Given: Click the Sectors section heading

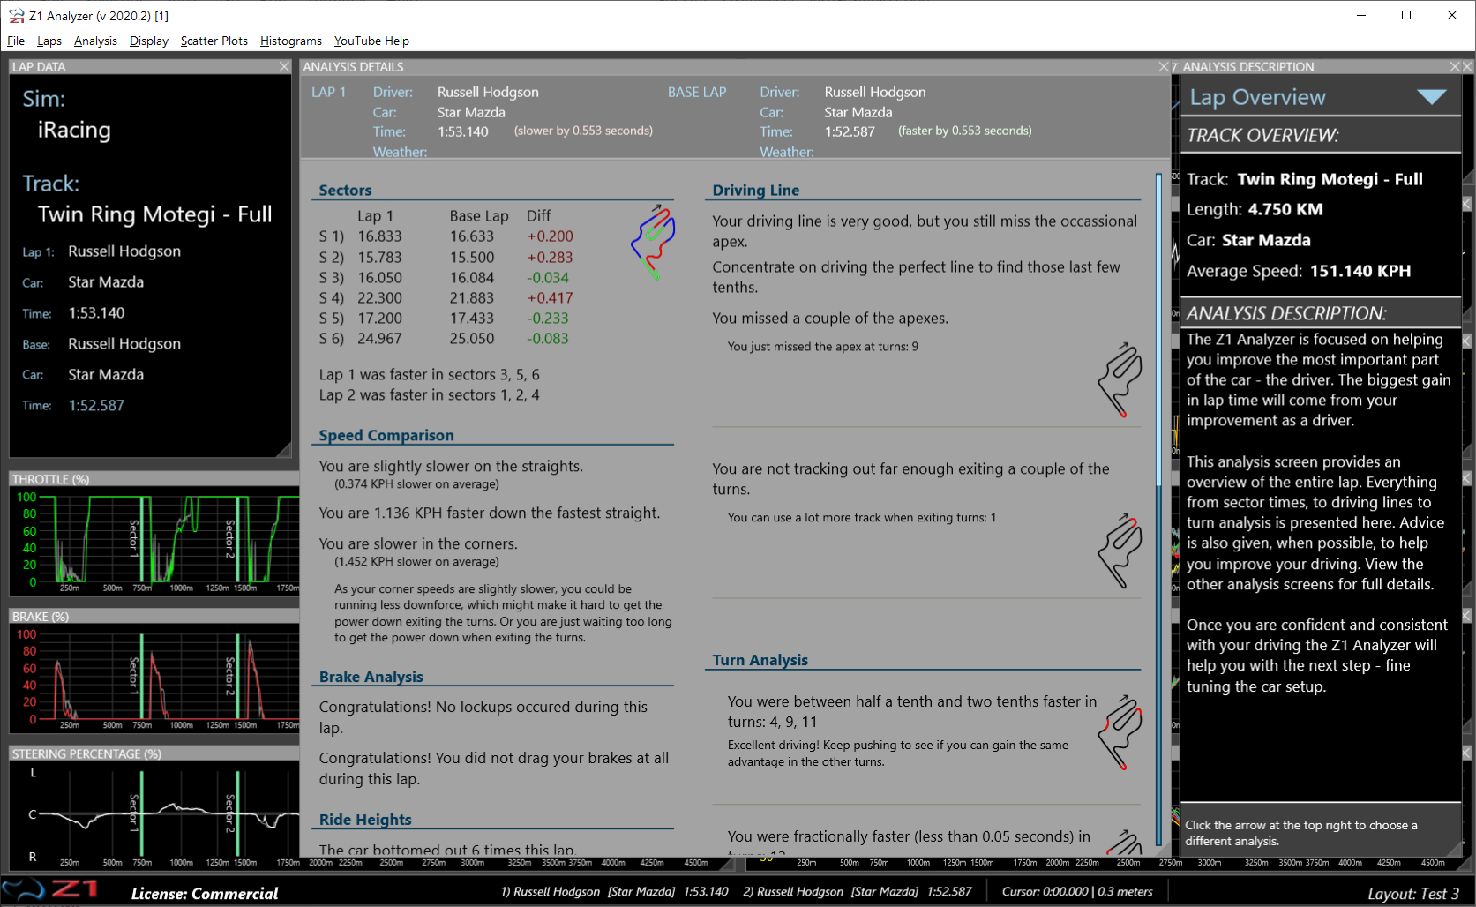Looking at the screenshot, I should (x=345, y=190).
